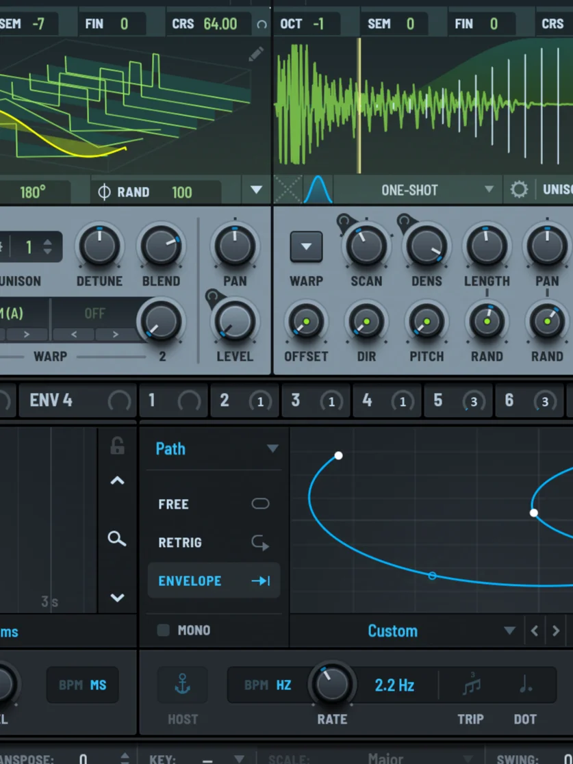The height and width of the screenshot is (764, 573).
Task: Click the pencil edit wavetable icon
Action: tap(256, 53)
